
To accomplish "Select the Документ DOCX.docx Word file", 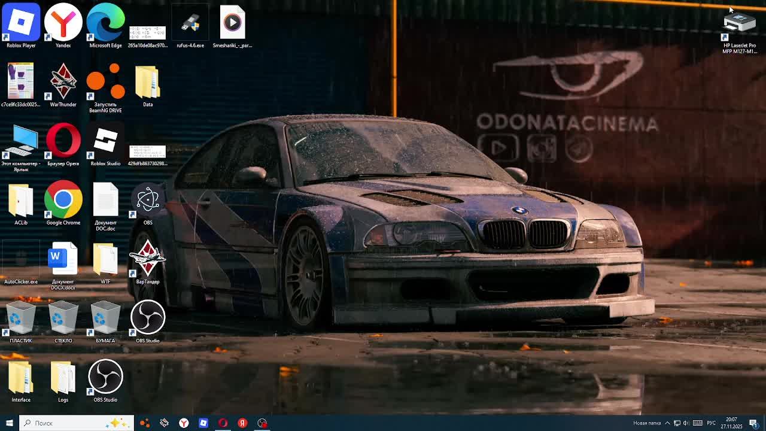I will 63,265.
